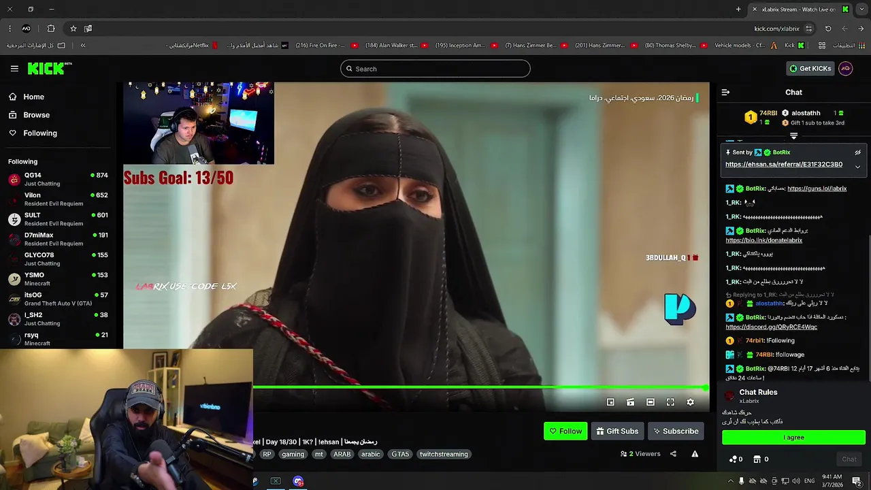Open the SULT channel
This screenshot has width=871, height=490.
58,219
